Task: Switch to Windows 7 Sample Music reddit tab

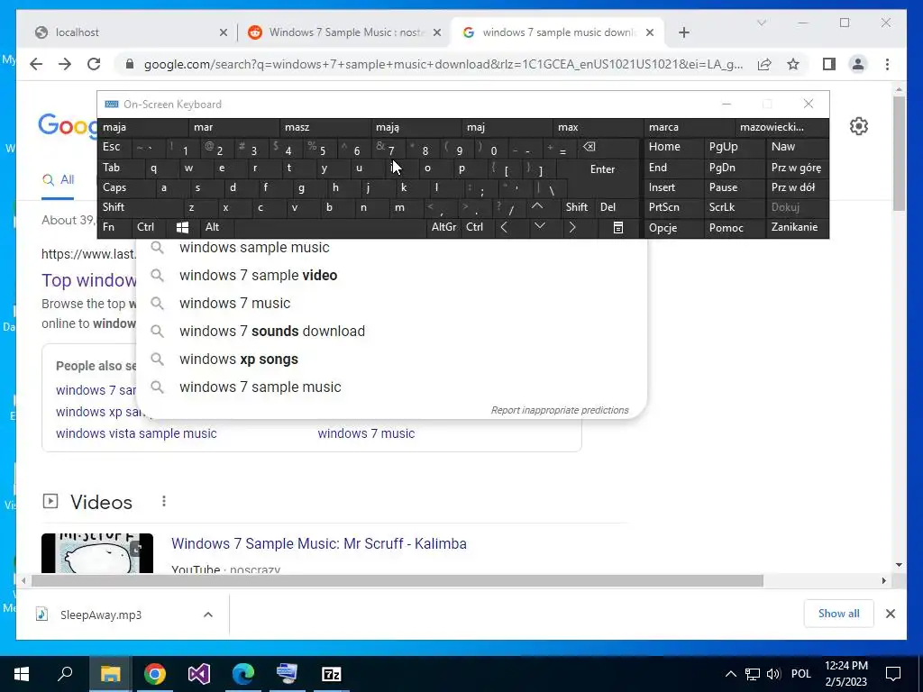Action: point(345,32)
